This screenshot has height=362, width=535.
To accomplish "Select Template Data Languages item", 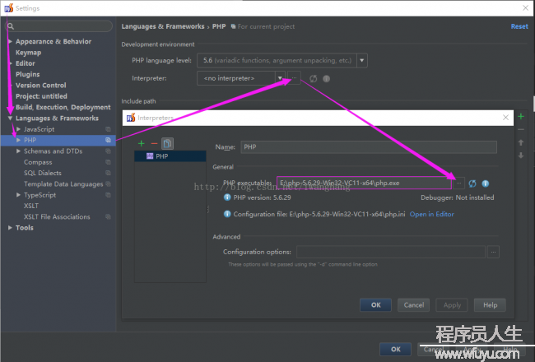I will 63,184.
